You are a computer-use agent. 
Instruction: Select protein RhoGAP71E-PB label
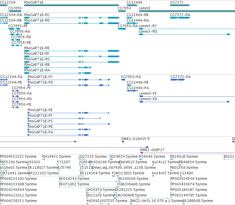[40, 127]
